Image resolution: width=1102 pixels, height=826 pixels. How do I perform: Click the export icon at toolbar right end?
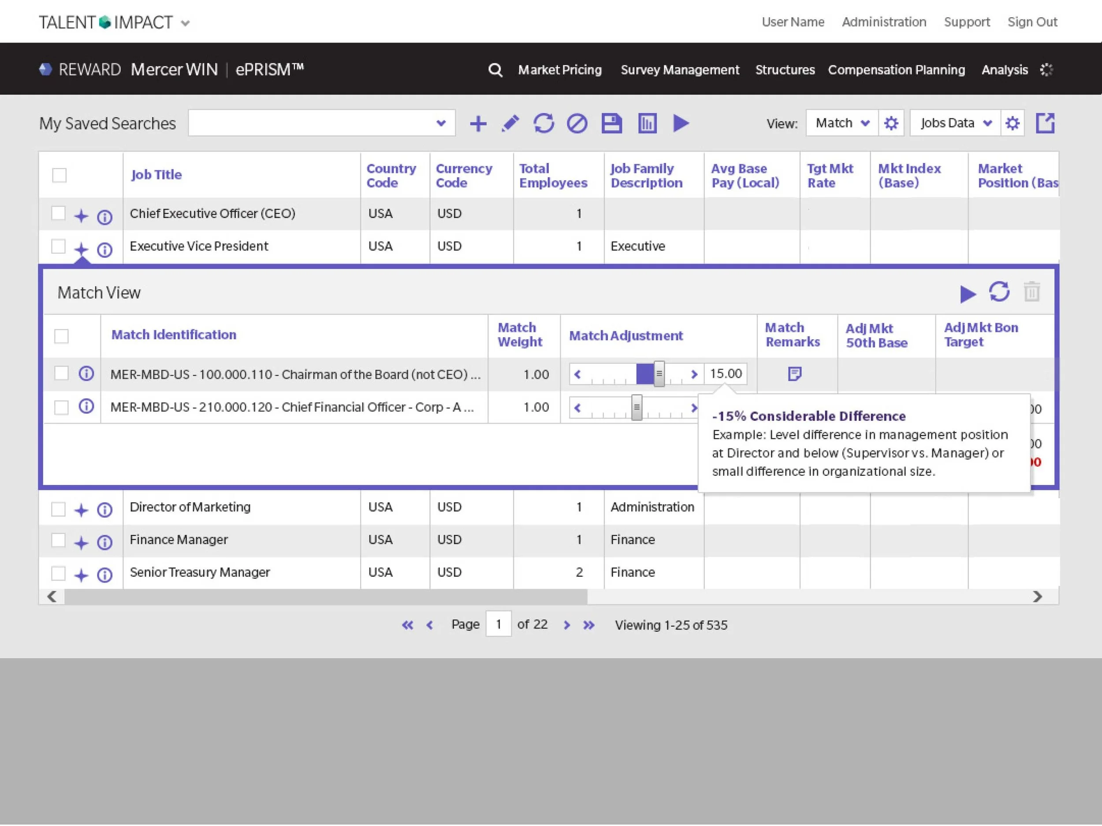[x=1045, y=123]
